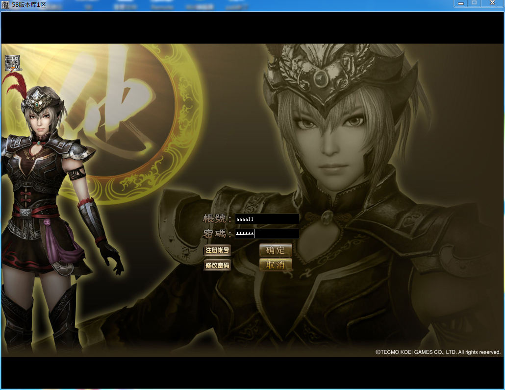This screenshot has height=390, width=505.
Task: Close the 58版本库1区 game window
Action: click(x=492, y=3)
